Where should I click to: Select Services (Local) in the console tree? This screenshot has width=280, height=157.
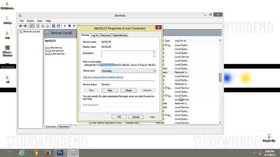(x=29, y=31)
